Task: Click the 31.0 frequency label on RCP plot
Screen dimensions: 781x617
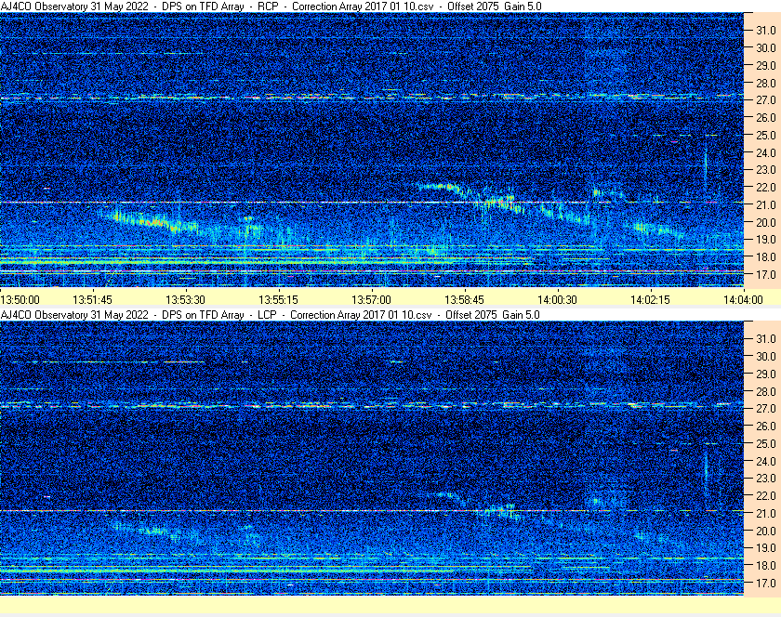Action: point(766,31)
